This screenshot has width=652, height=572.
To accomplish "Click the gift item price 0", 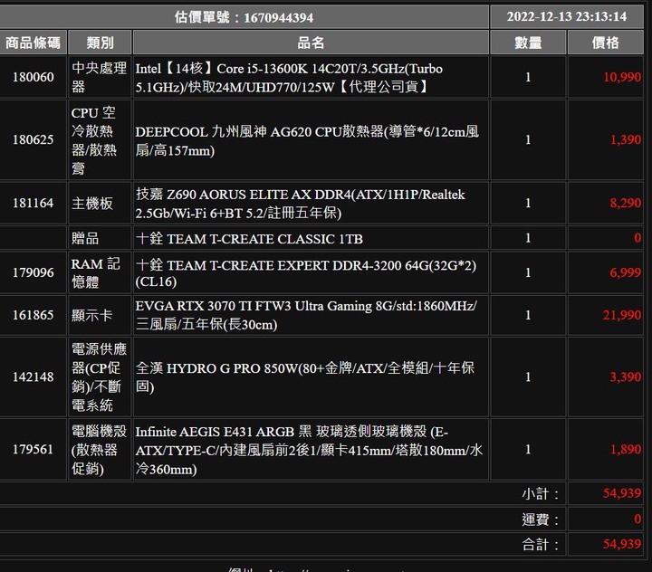I will click(x=637, y=238).
